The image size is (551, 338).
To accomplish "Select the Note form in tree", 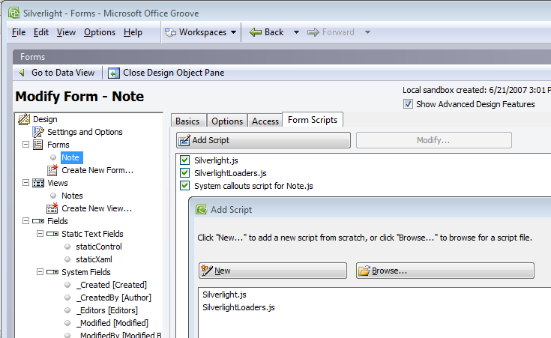I will pyautogui.click(x=71, y=157).
